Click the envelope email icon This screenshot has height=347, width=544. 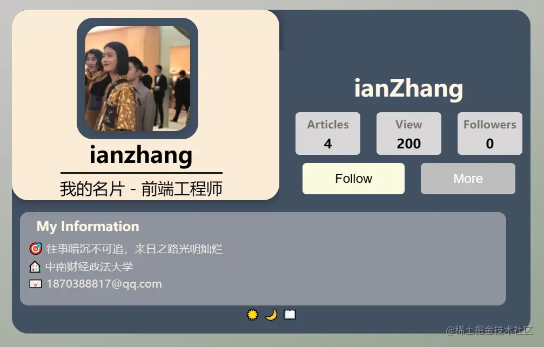(36, 284)
